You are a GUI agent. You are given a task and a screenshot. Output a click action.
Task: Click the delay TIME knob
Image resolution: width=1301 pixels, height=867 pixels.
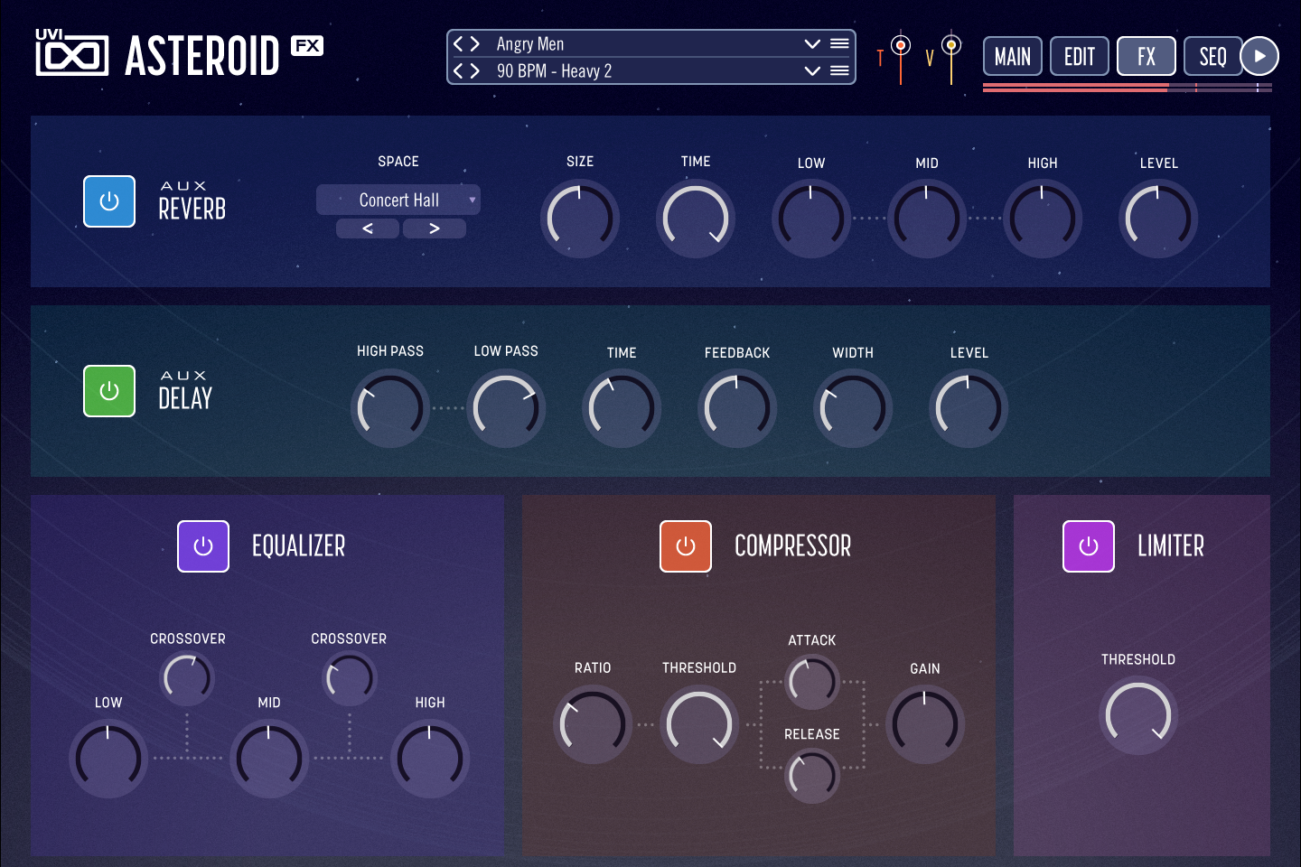pyautogui.click(x=622, y=408)
